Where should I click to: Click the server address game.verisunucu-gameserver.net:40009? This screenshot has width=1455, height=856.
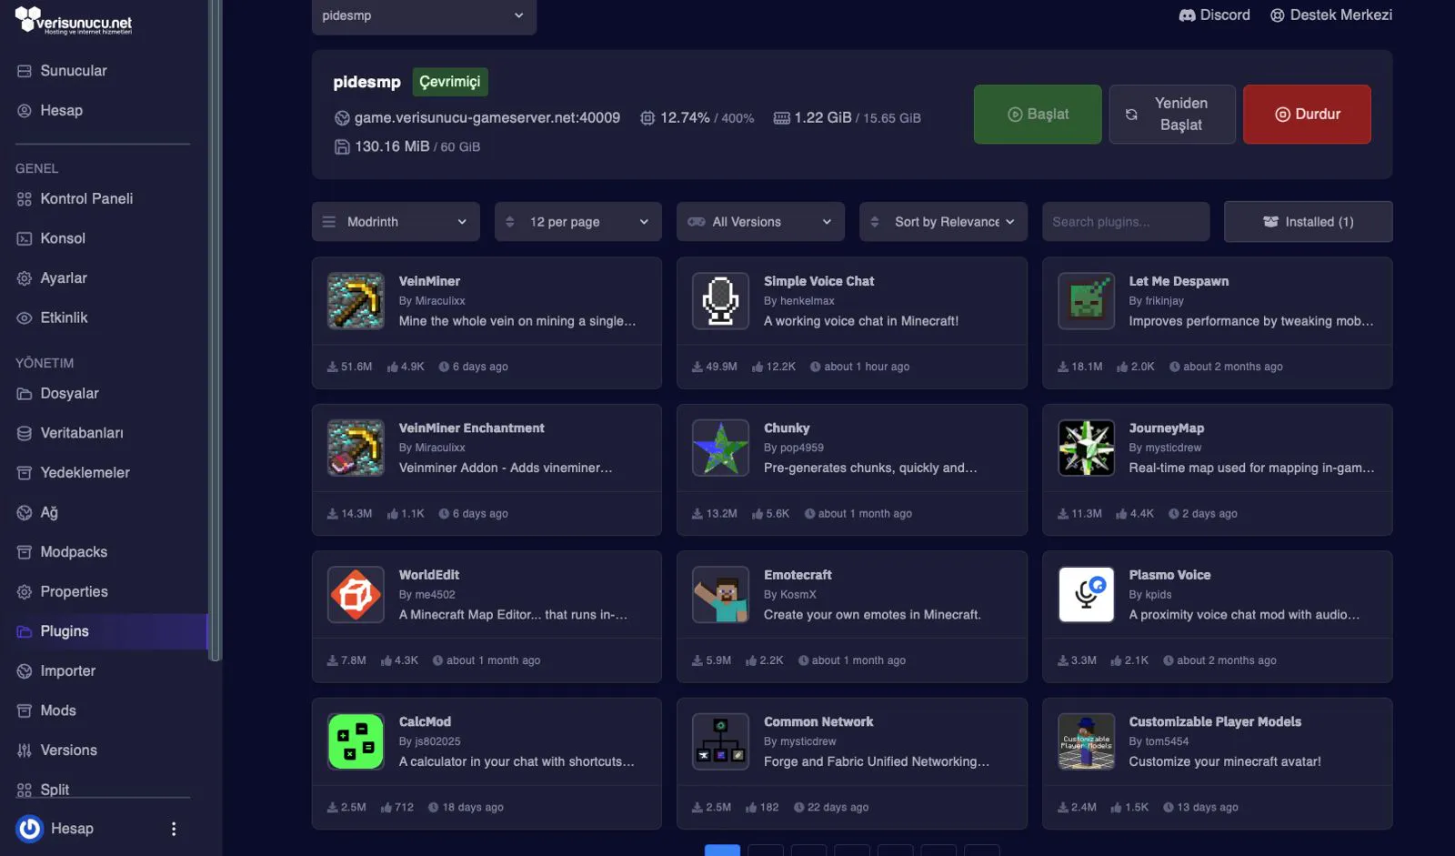pos(487,118)
